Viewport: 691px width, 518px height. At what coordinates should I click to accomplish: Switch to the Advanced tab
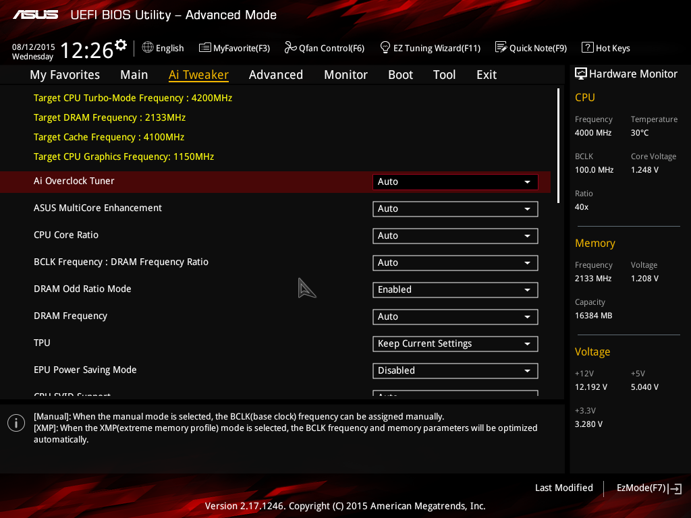[x=276, y=75]
